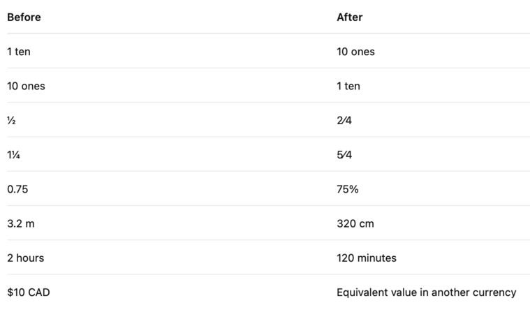Click the word 'currency' in last row
This screenshot has width=530, height=312.
click(494, 293)
